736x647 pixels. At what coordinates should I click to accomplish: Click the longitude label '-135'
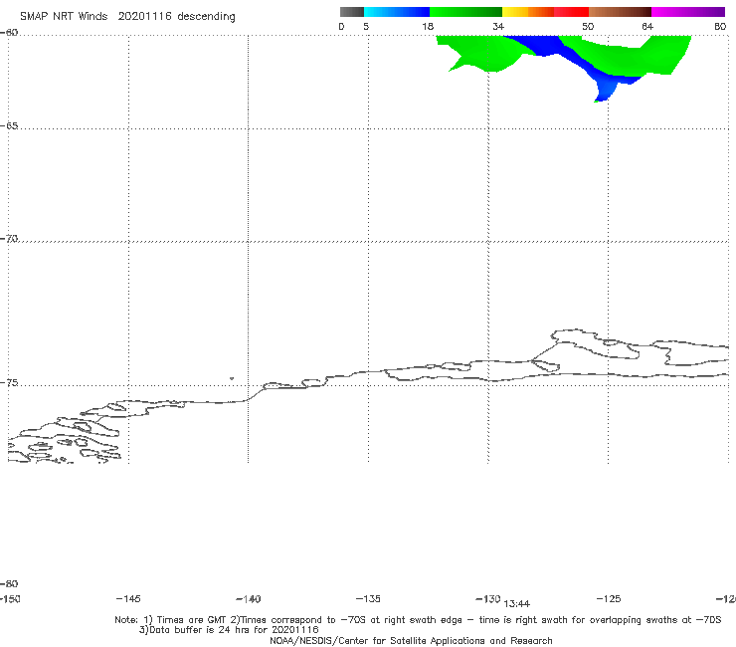coord(368,598)
